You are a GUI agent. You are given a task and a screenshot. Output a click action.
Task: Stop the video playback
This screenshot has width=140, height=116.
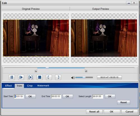pyautogui.click(x=40, y=77)
